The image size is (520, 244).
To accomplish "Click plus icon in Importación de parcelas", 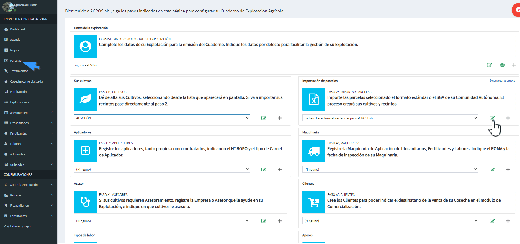I will 508,118.
